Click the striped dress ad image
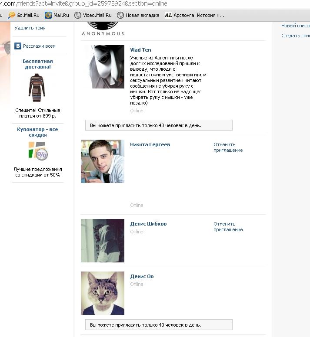The image size is (310, 337). click(x=37, y=88)
